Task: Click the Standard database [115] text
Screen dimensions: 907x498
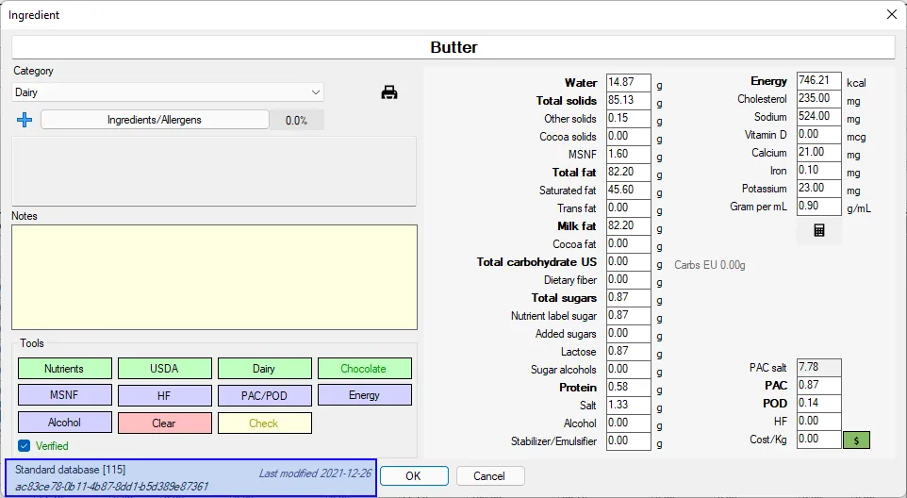Action: 70,470
